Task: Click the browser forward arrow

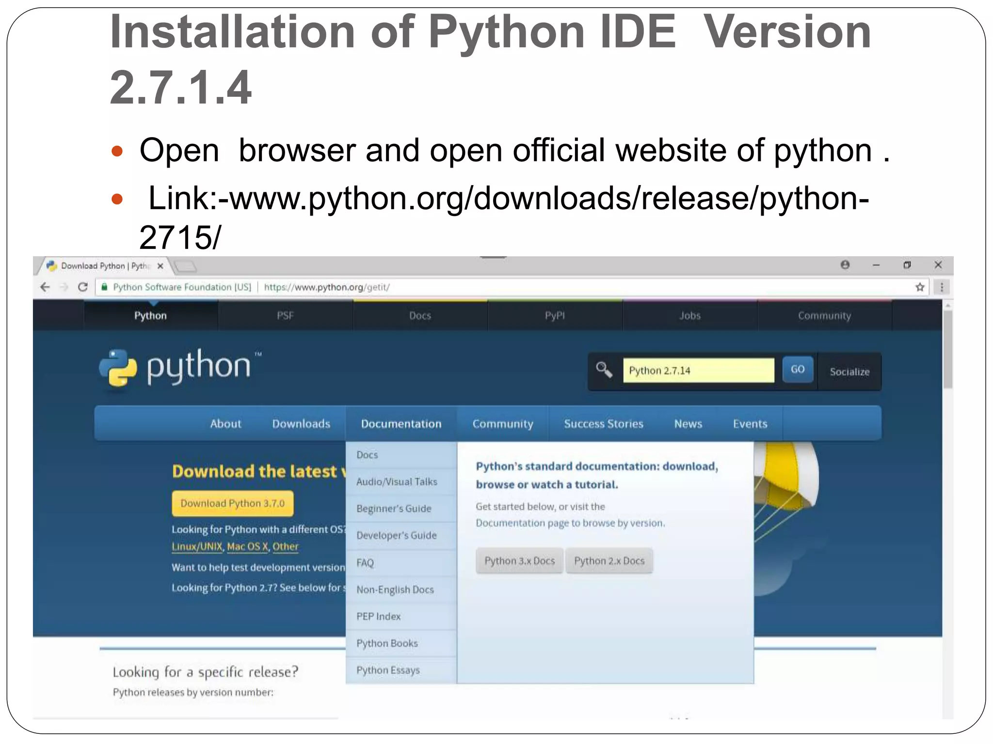Action: tap(64, 287)
